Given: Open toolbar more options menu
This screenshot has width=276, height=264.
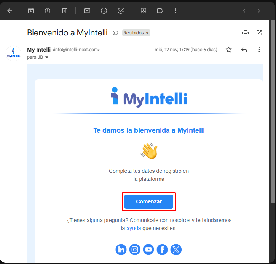Looking at the screenshot, I should click(x=175, y=11).
